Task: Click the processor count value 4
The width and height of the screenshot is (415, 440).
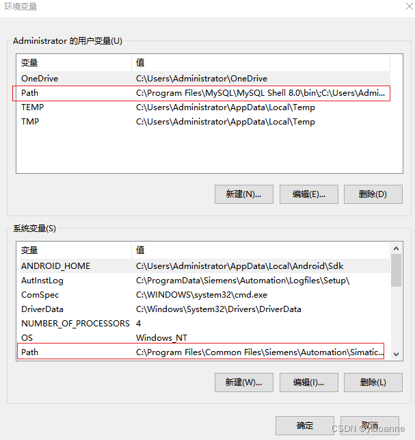Action: pos(139,324)
